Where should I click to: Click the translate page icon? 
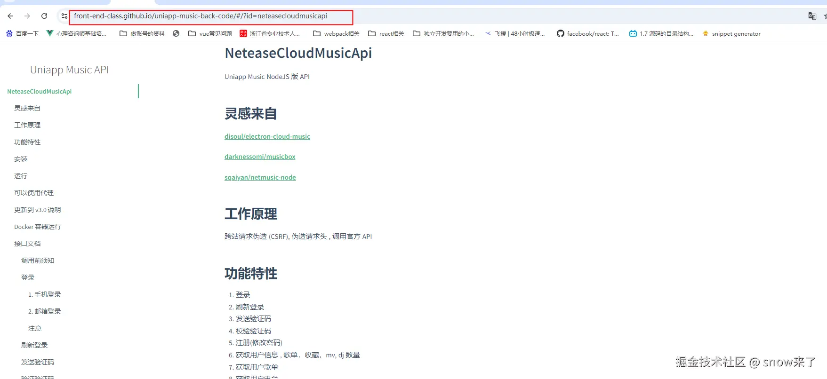[812, 16]
